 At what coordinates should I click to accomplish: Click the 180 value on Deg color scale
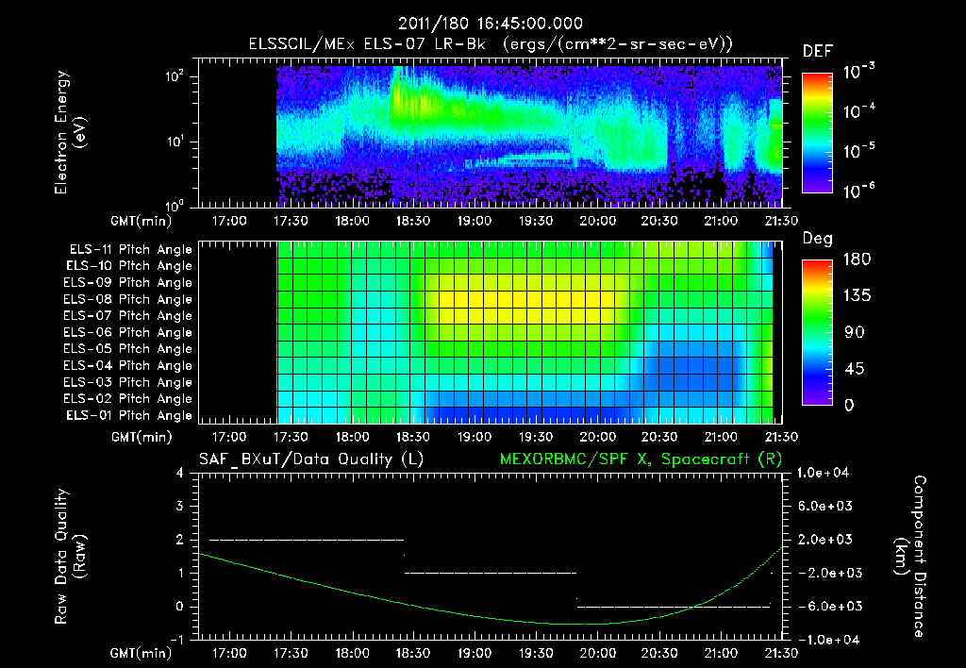(857, 259)
